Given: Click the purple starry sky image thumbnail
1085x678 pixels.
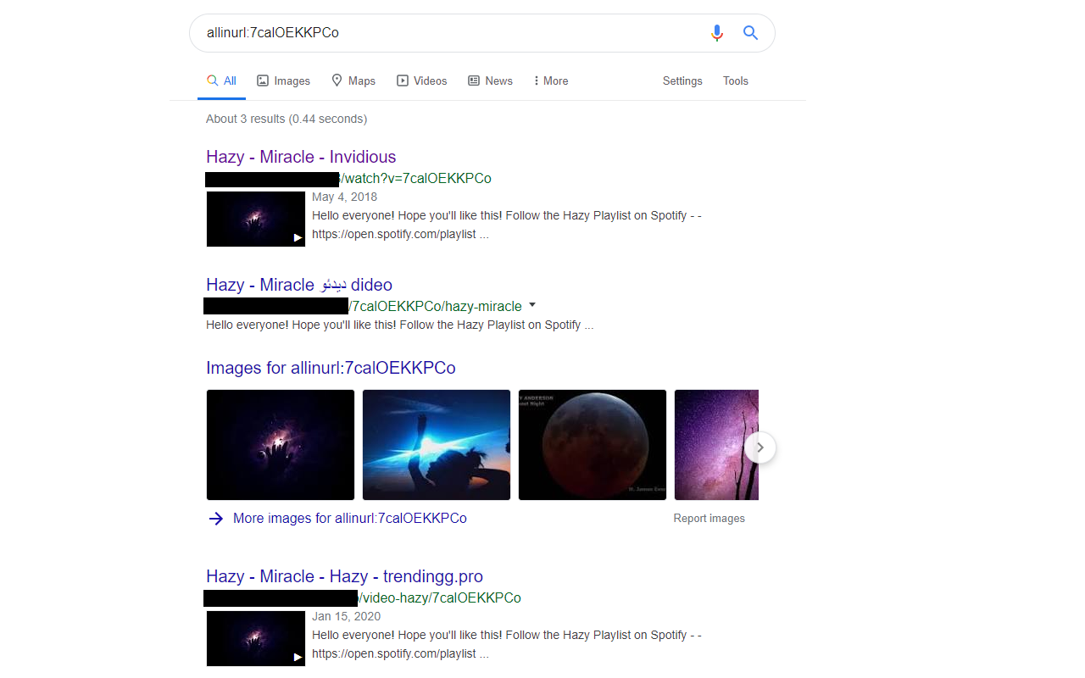Looking at the screenshot, I should [x=716, y=445].
